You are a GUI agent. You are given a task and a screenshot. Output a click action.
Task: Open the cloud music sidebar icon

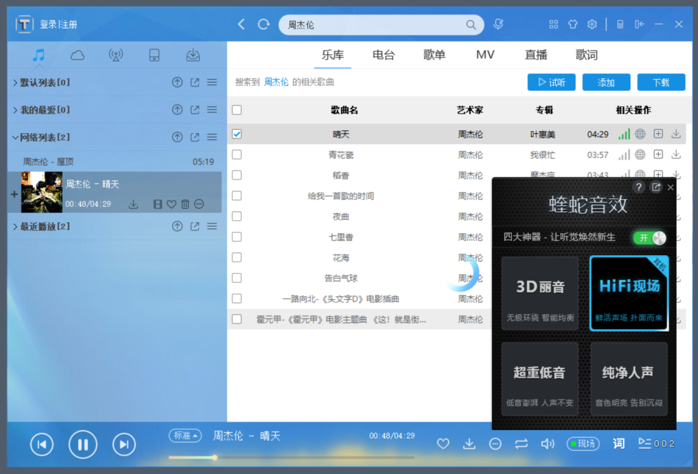coord(78,55)
